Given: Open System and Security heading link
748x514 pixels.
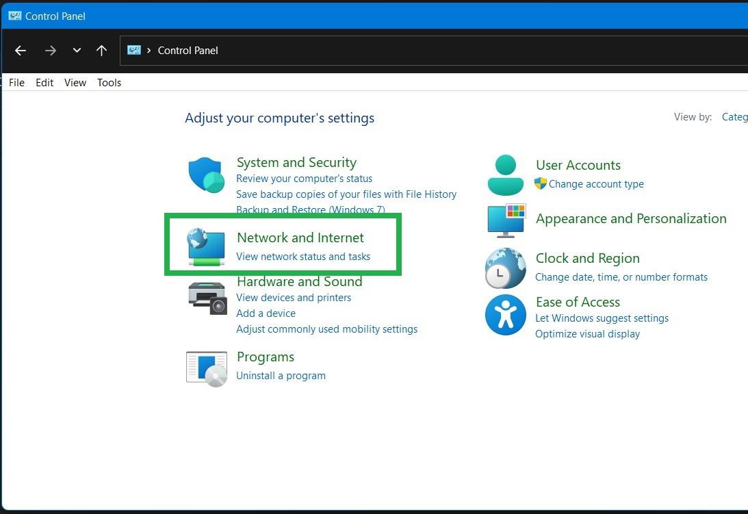Looking at the screenshot, I should (297, 162).
